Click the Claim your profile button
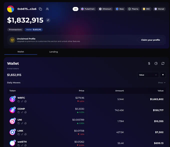170x147 pixels. (x=150, y=40)
